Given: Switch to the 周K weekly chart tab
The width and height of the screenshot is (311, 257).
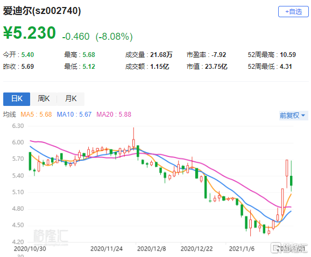Looking at the screenshot, I should point(44,99).
